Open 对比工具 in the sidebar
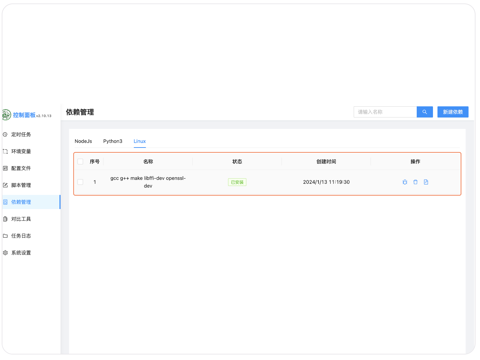The image size is (480, 360). point(21,219)
